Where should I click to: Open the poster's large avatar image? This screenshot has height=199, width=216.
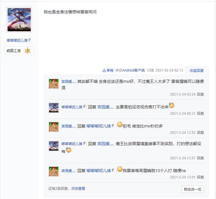[19, 20]
